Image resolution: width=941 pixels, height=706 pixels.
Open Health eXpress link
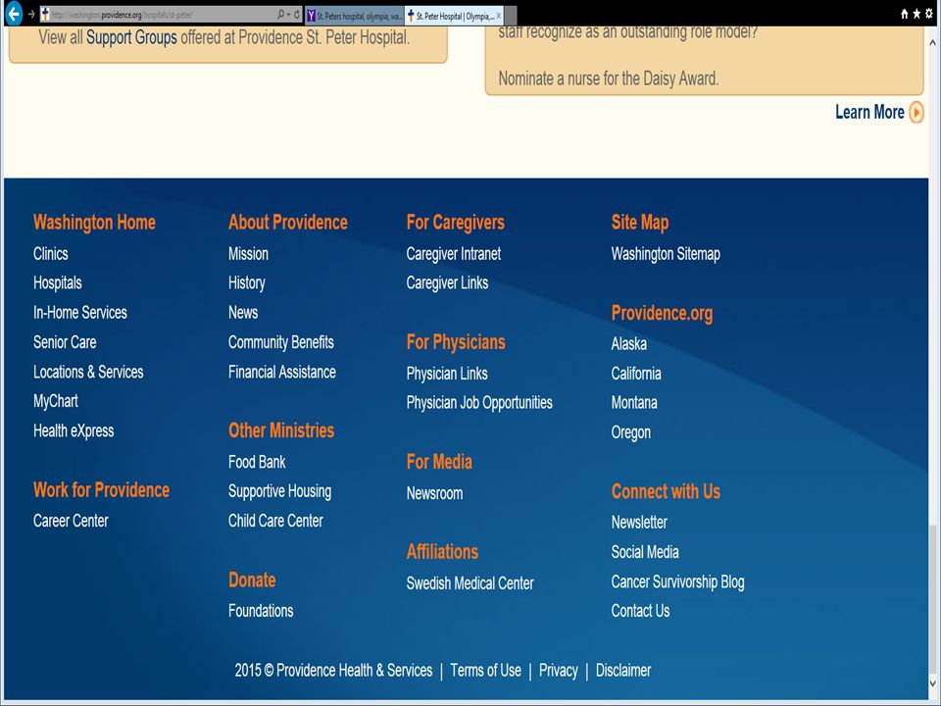[74, 431]
